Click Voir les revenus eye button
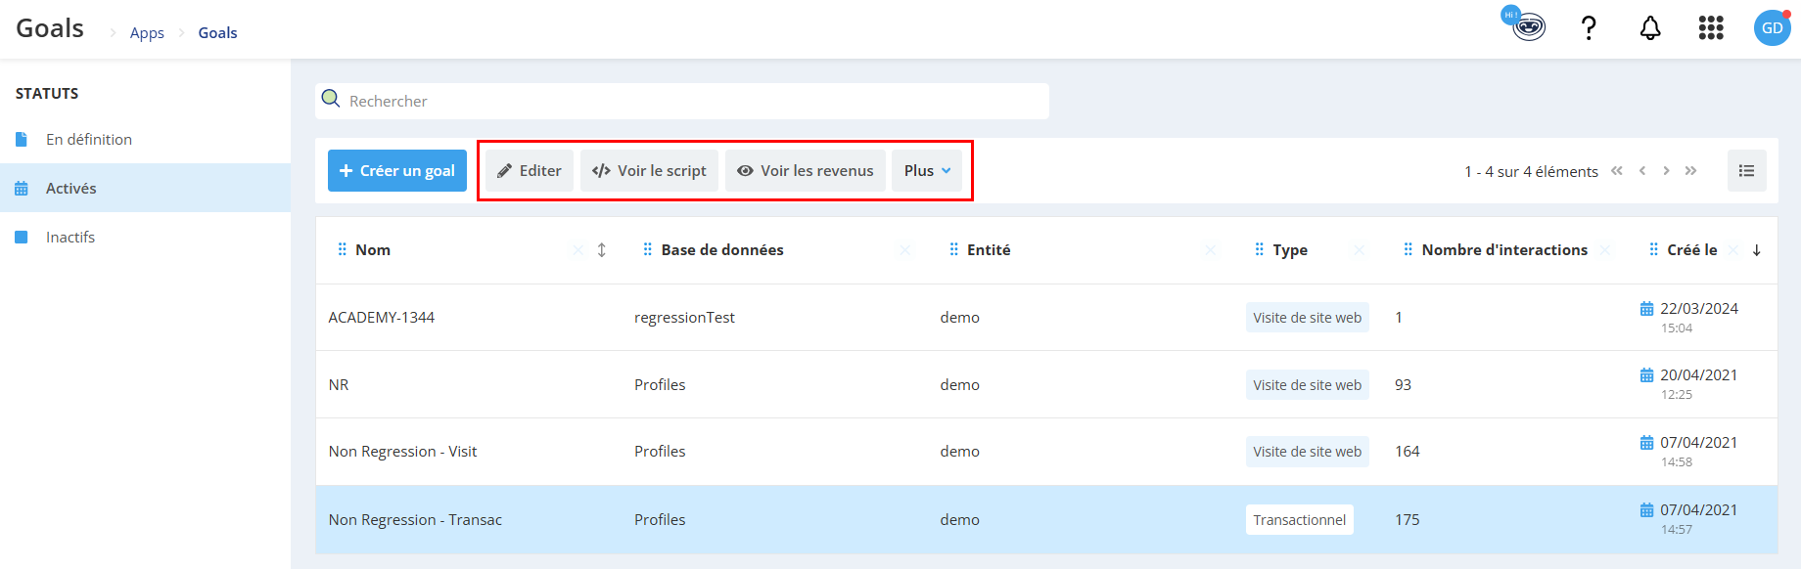Viewport: 1801px width, 569px height. (806, 171)
